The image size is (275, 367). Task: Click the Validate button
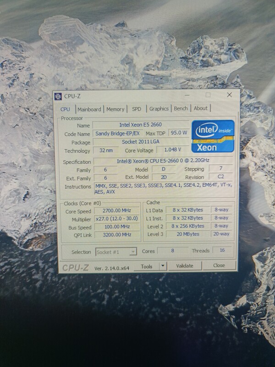pos(185,266)
